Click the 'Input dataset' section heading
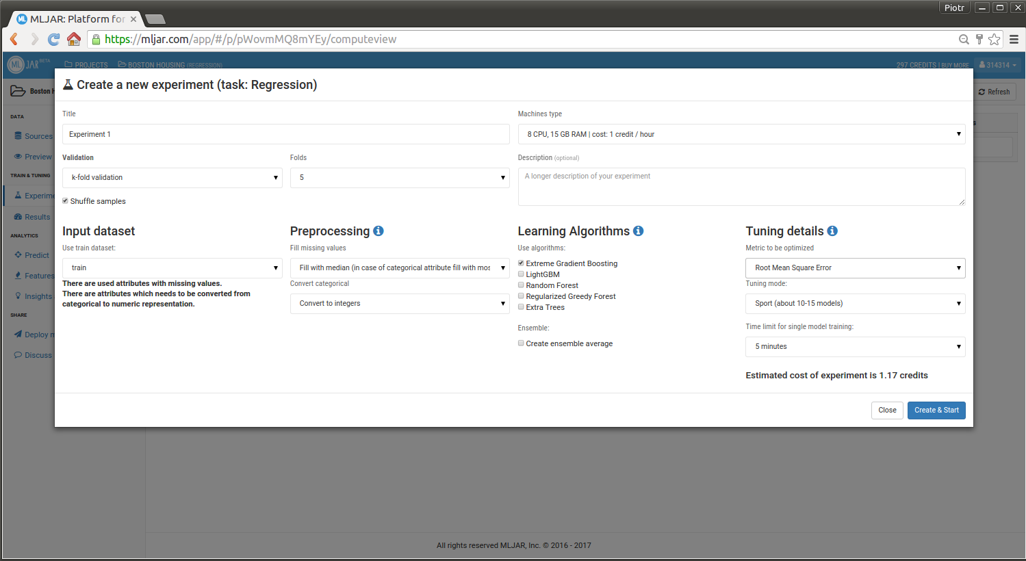 coord(99,231)
